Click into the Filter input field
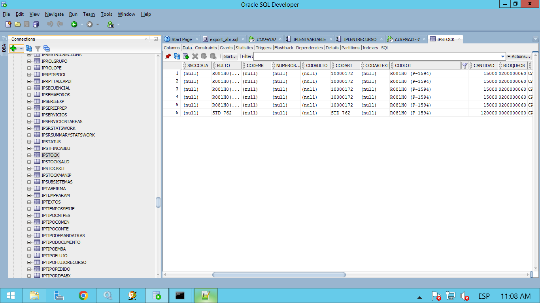The image size is (540, 303). coord(377,56)
